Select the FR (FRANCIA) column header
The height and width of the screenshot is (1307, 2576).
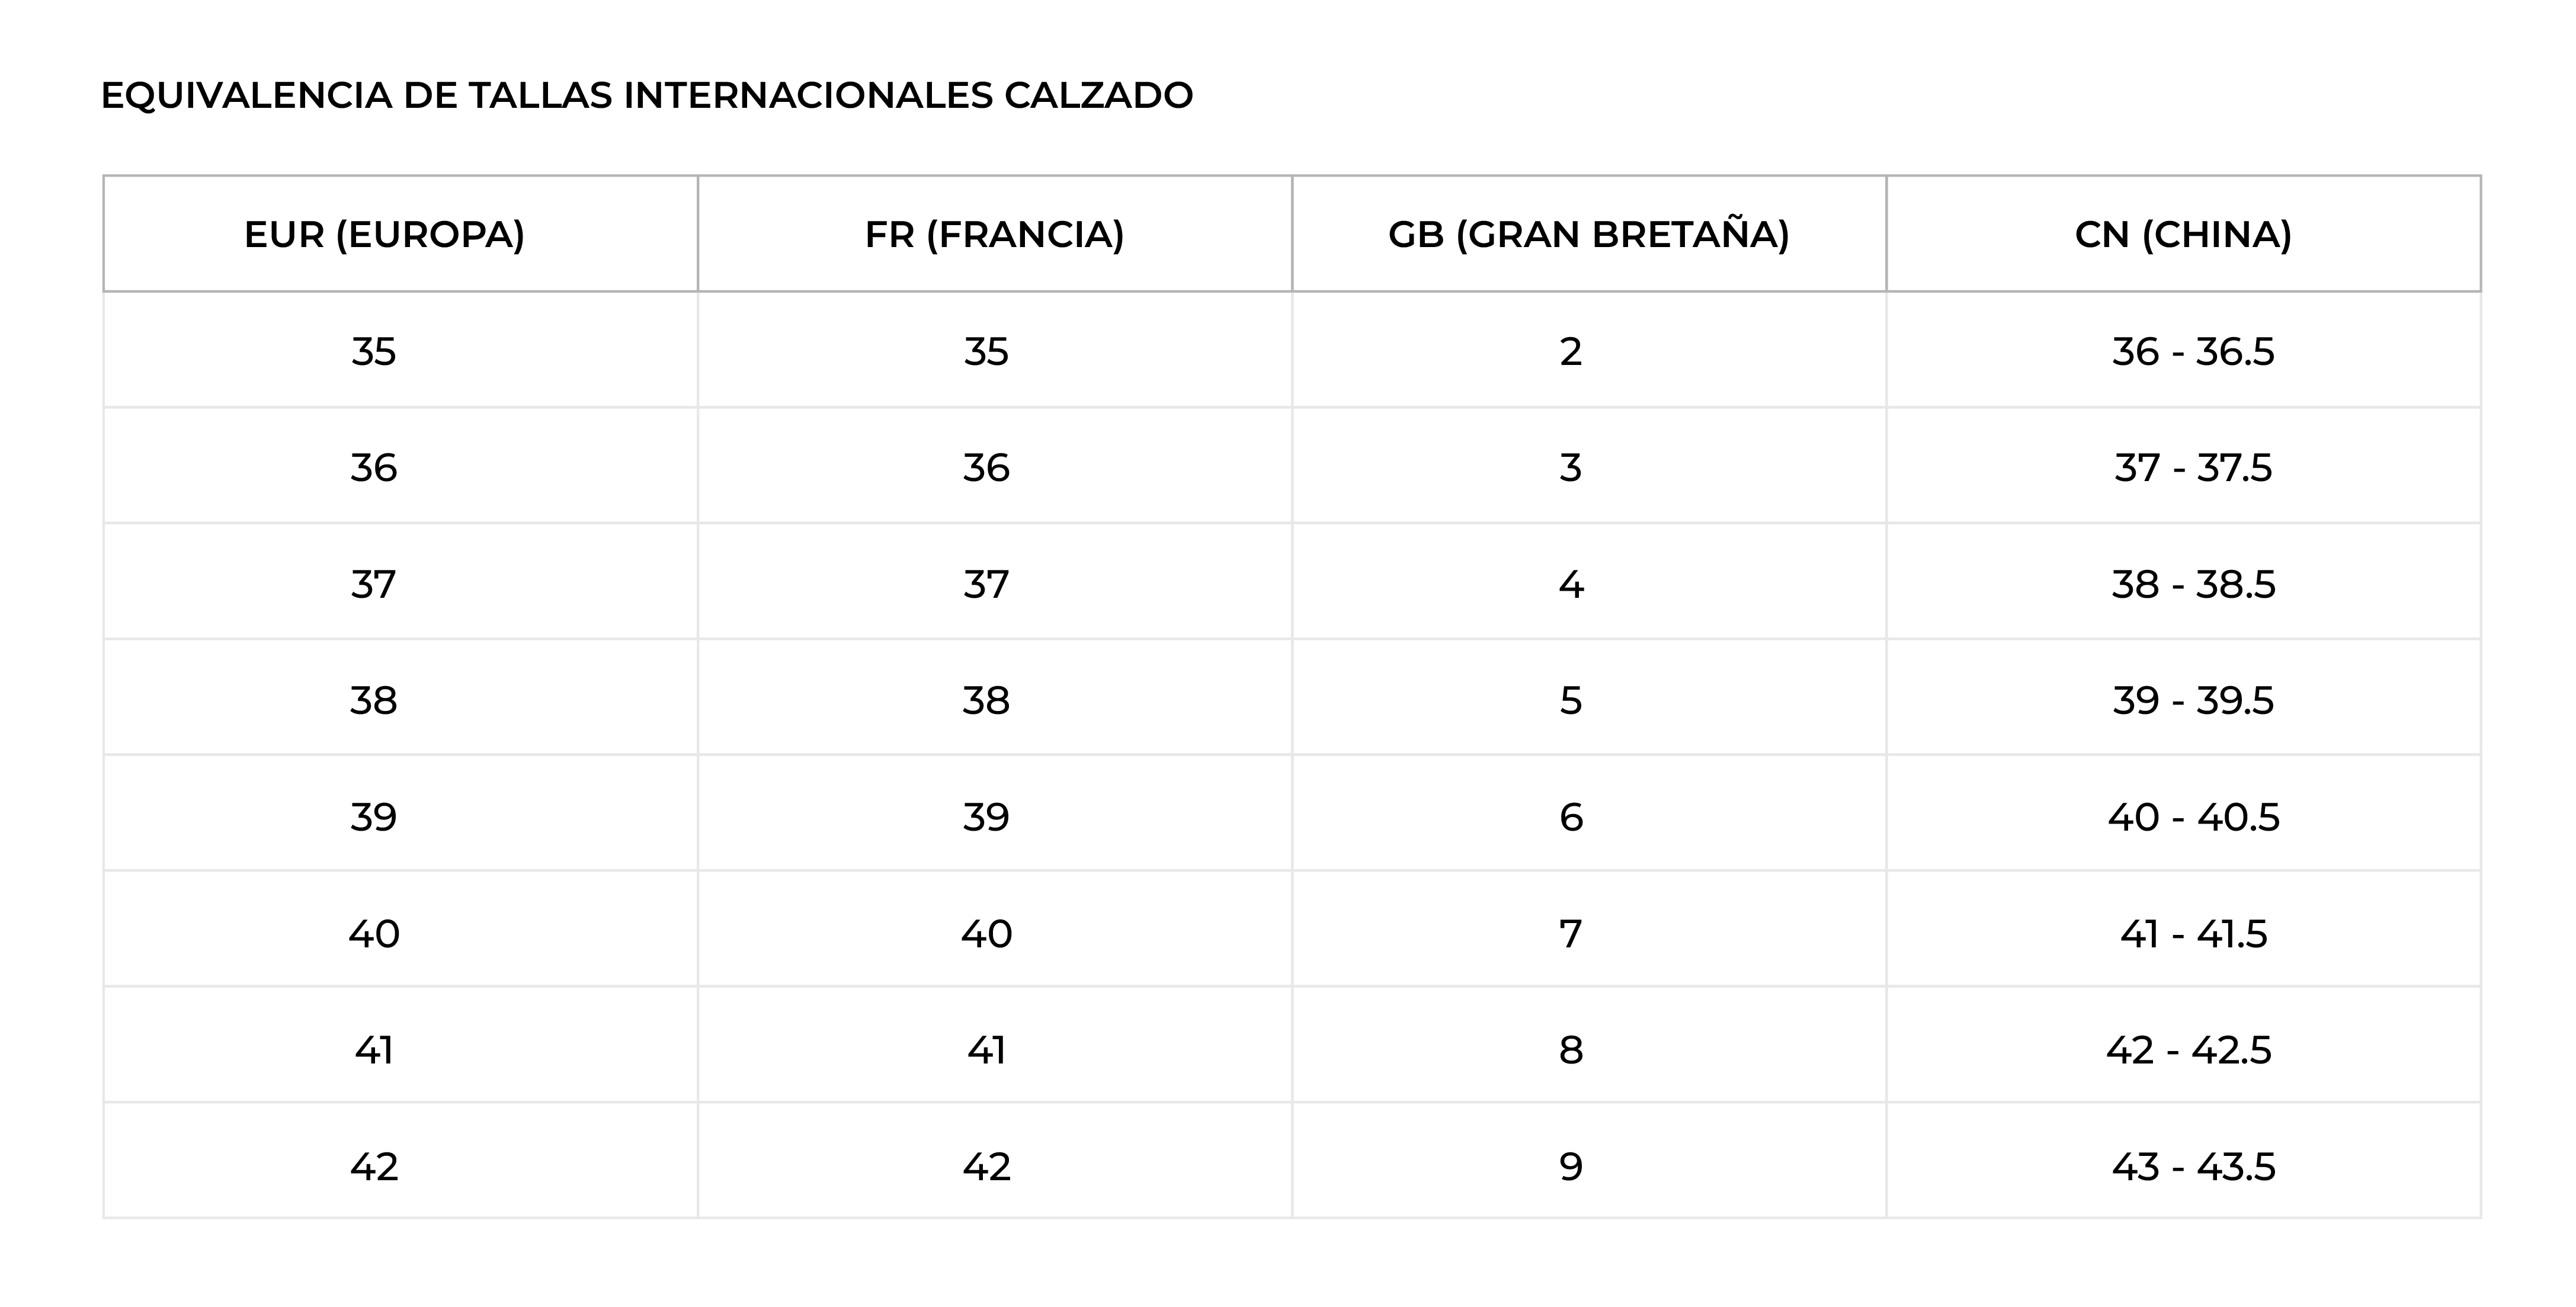994,235
